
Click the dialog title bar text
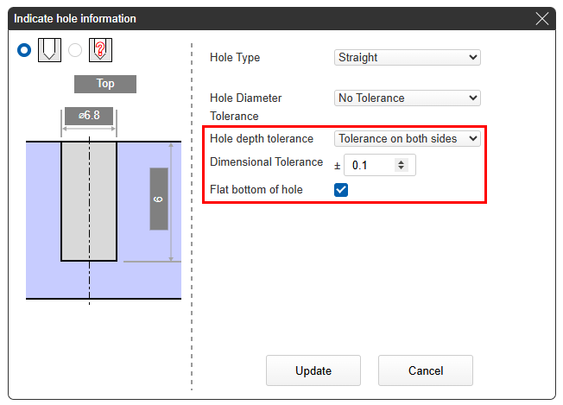tap(75, 19)
